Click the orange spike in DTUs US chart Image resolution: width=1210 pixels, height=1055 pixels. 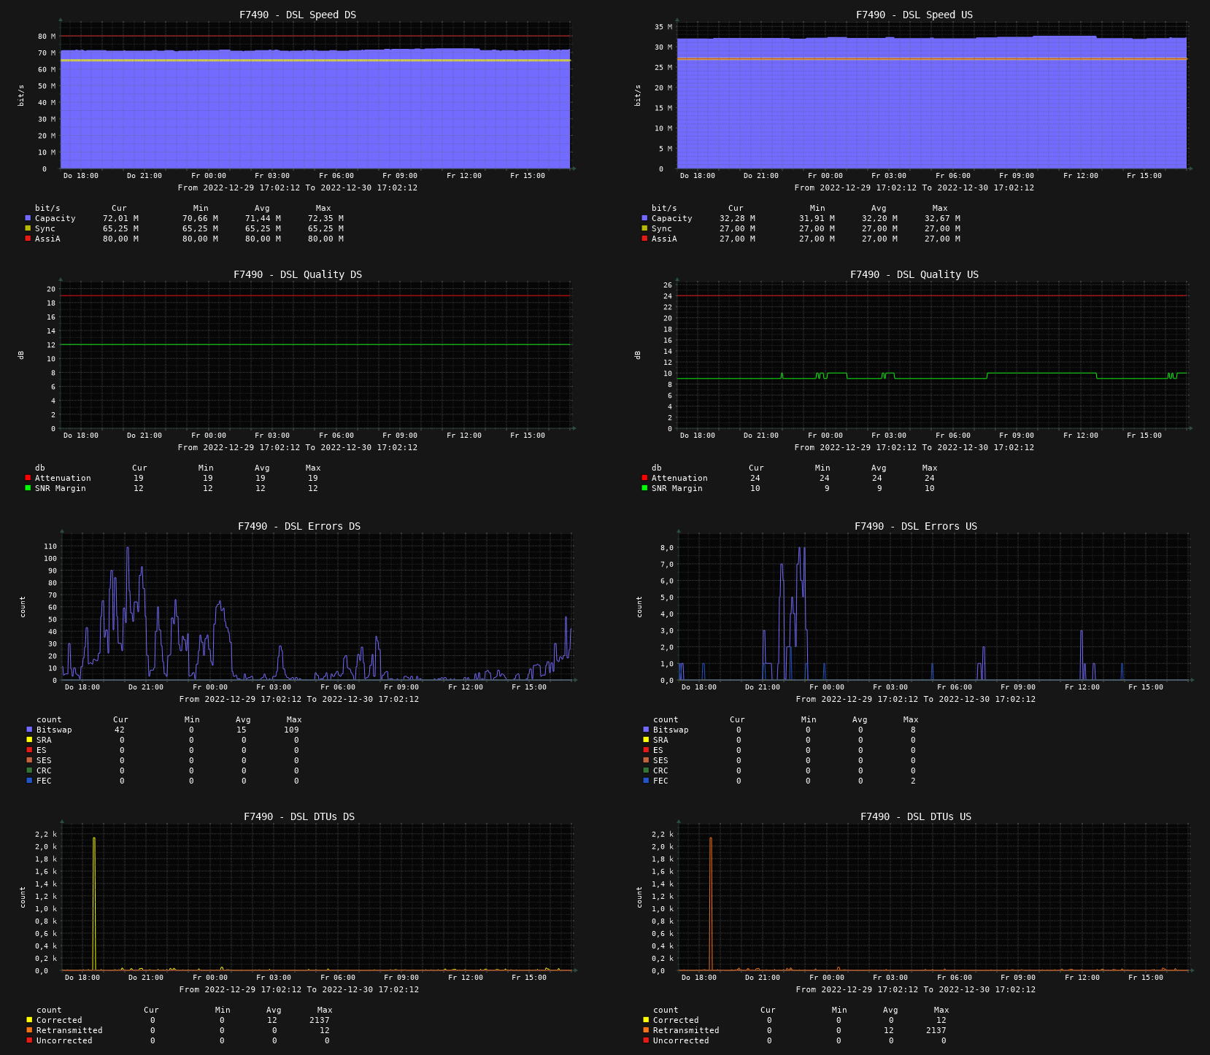pos(711,903)
